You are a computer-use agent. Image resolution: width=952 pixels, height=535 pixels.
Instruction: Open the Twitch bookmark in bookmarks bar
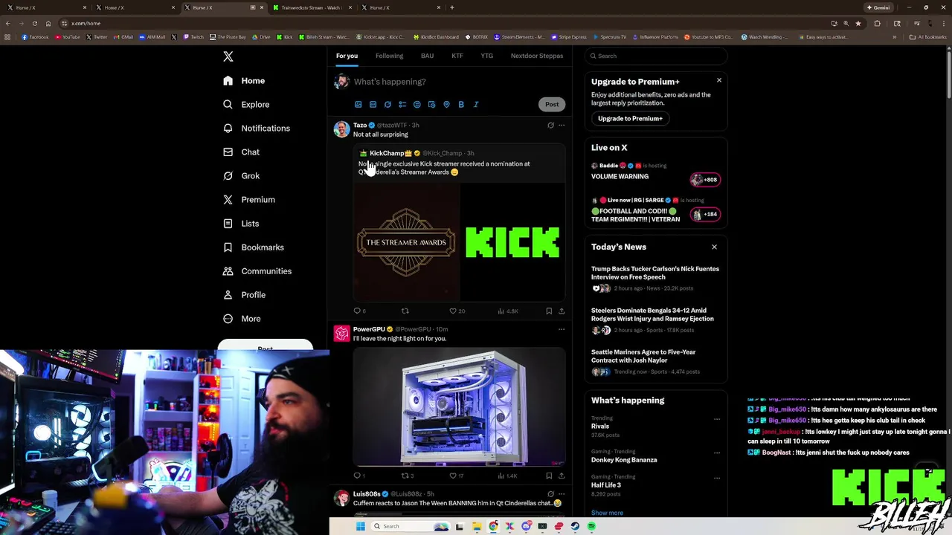coord(193,37)
